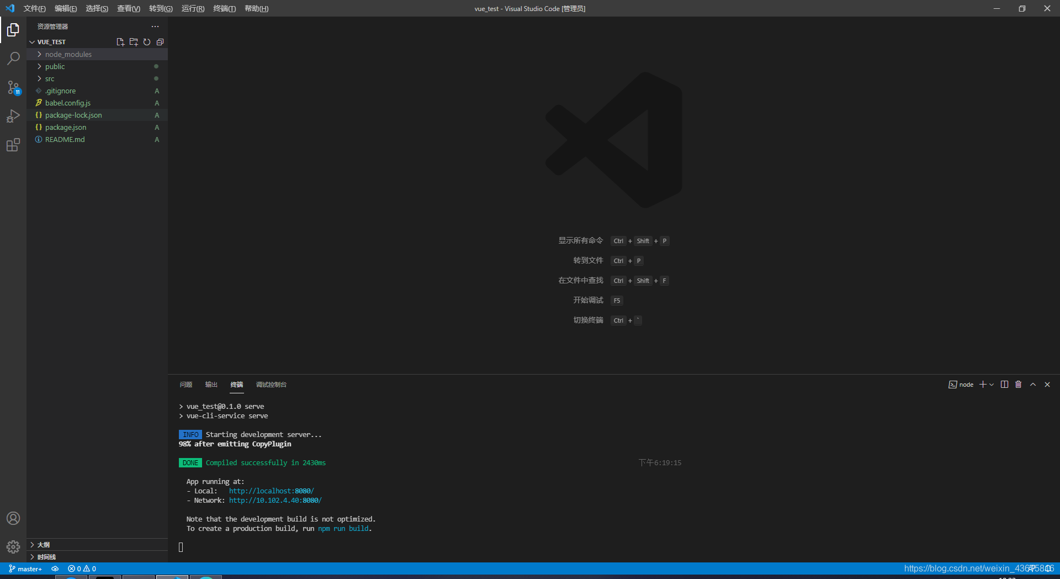Click the publish to cloud status icon
1060x579 pixels.
(x=55, y=569)
